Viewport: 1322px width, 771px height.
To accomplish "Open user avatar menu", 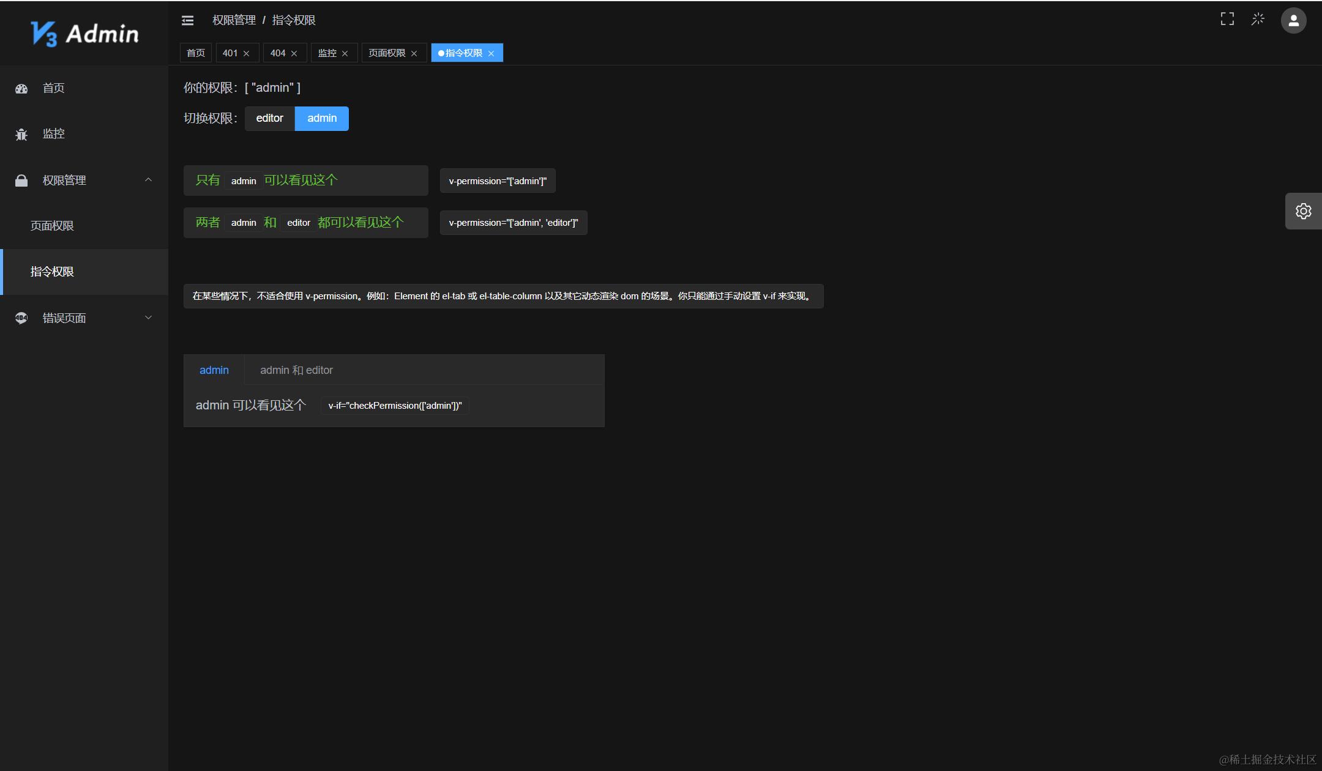I will tap(1293, 21).
